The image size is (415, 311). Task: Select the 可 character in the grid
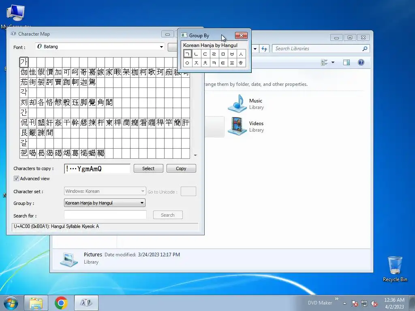pyautogui.click(x=67, y=72)
